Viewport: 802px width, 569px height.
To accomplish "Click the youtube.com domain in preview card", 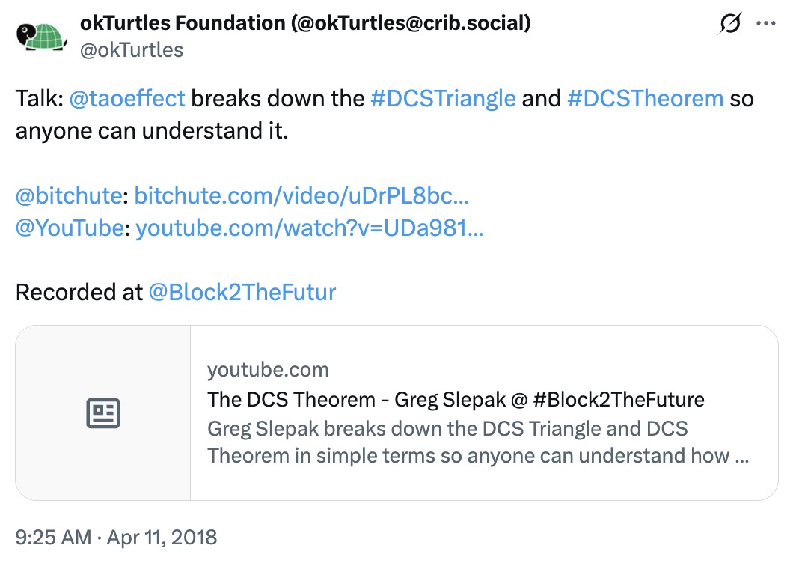I will pos(268,370).
